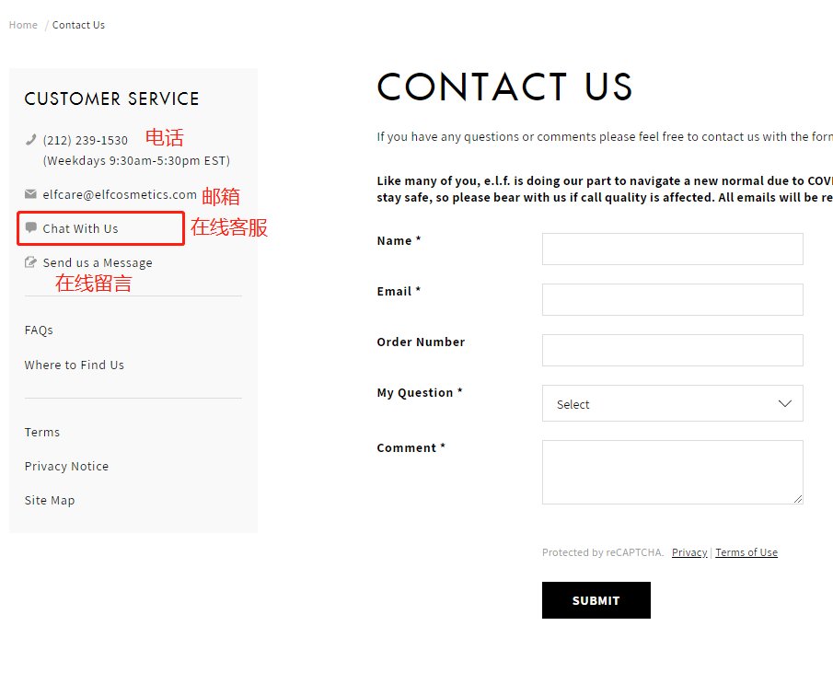
Task: Go to Home breadcrumb link
Action: 23,25
